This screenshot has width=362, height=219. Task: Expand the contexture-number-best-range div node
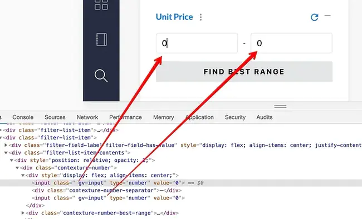click(x=23, y=213)
